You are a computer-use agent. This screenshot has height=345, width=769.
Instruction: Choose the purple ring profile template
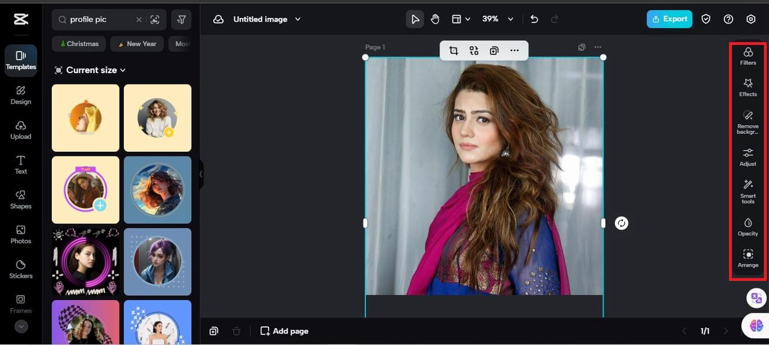(x=85, y=190)
